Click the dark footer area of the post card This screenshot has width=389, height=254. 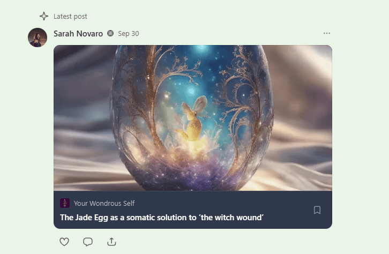[x=193, y=210]
